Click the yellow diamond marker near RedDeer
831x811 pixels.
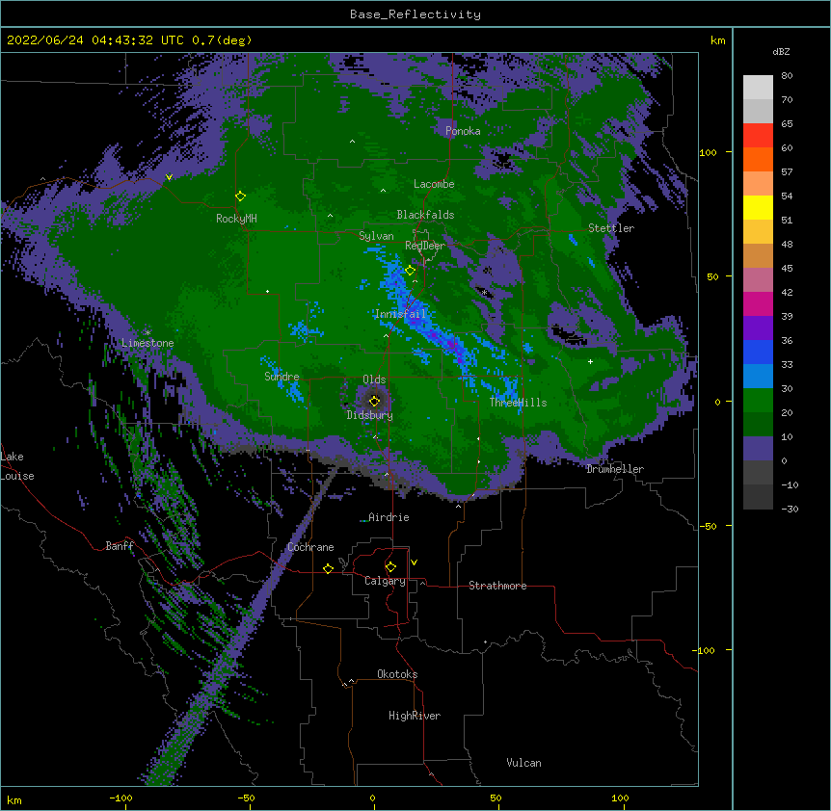tap(411, 271)
